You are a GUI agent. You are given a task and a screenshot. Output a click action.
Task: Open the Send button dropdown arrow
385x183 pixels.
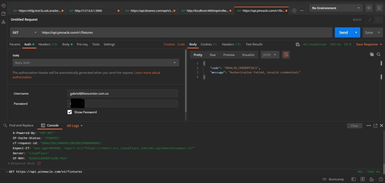[356, 32]
